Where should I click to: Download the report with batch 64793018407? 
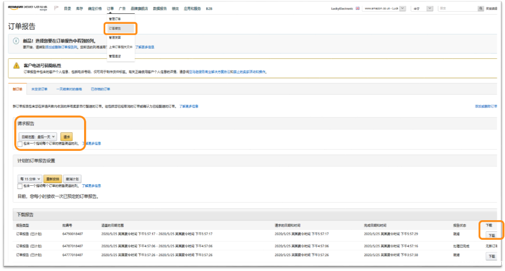tap(491, 235)
